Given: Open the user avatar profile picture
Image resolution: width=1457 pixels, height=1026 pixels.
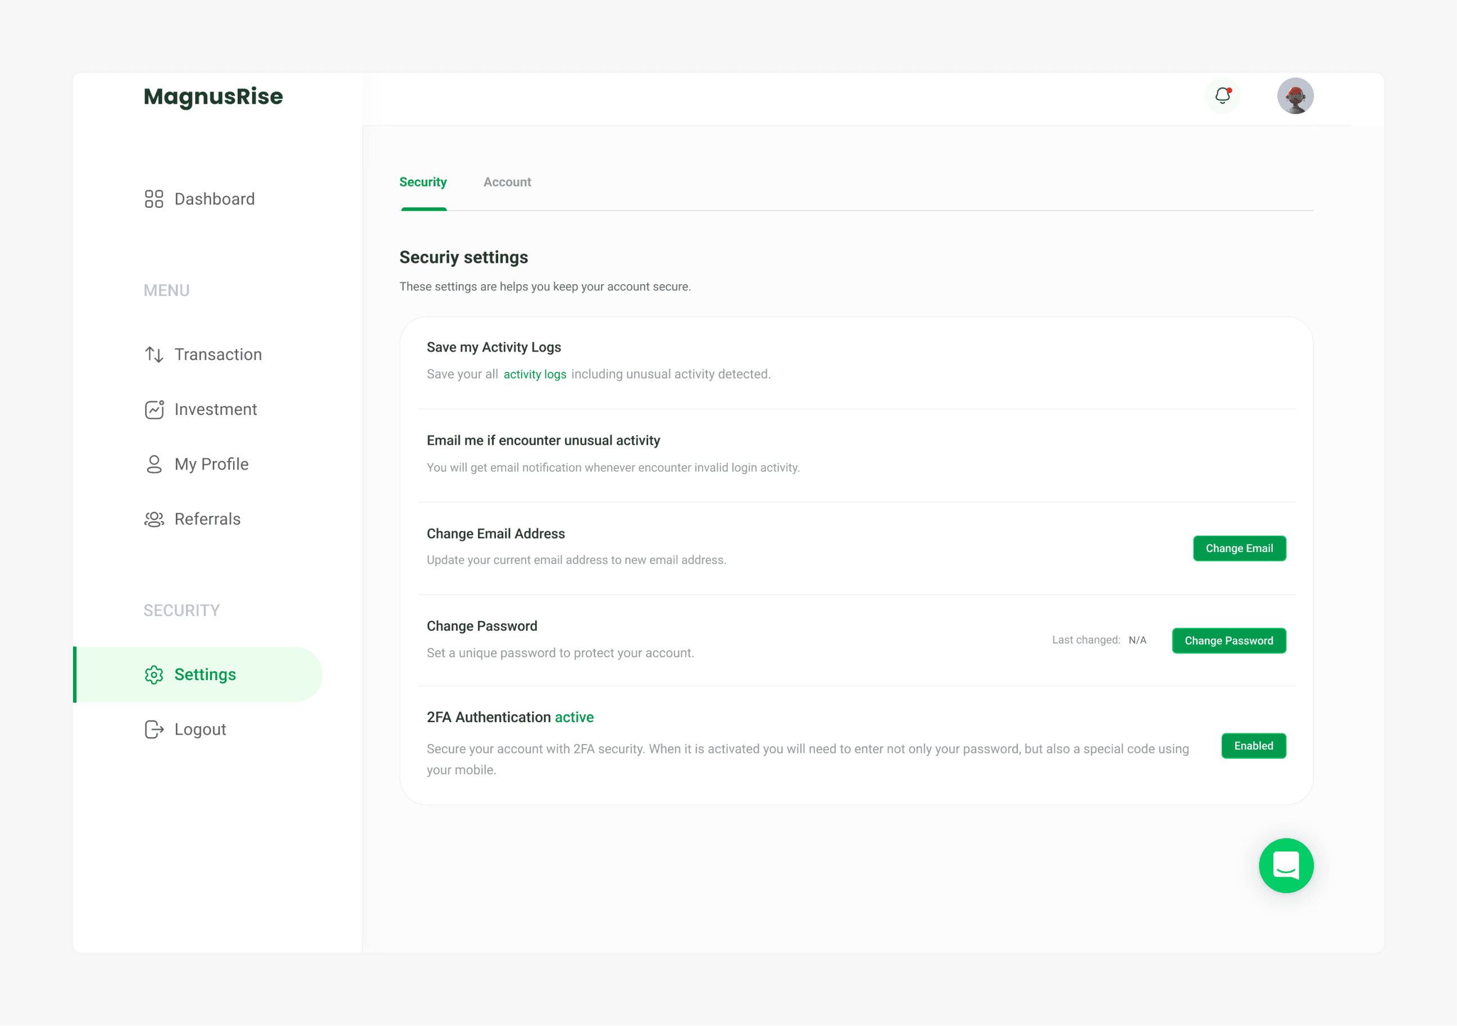Looking at the screenshot, I should tap(1295, 96).
